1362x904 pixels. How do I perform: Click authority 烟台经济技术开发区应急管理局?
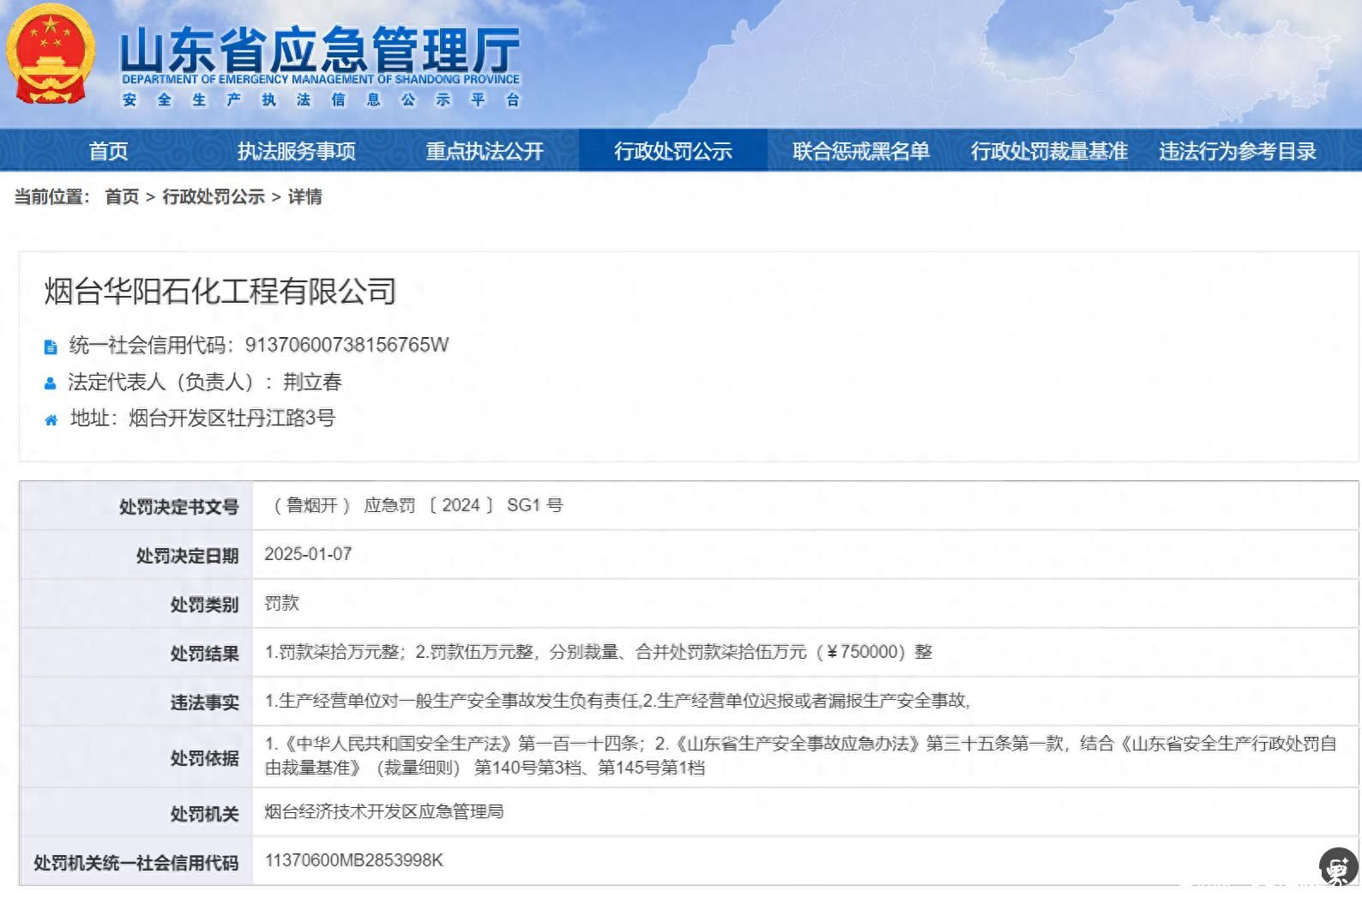[383, 811]
